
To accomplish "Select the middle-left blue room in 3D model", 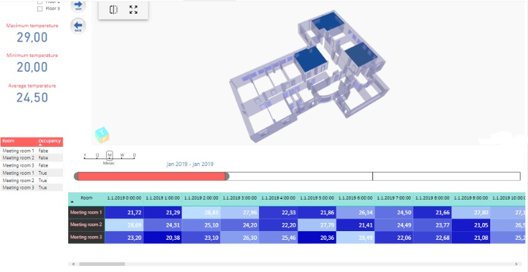I will click(x=310, y=59).
